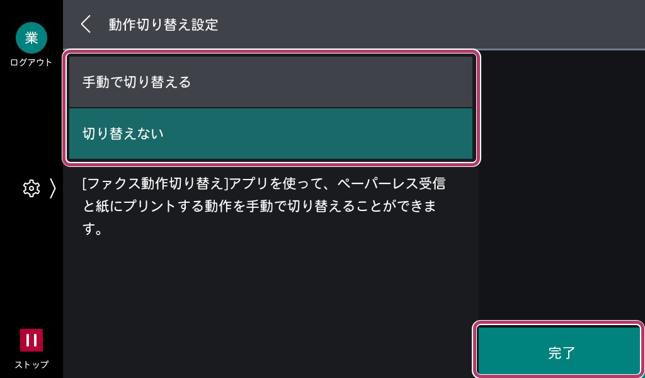Screen dimensions: 645x378
Task: Keep paperless reception by choosing 切り替えない
Action: coord(271,133)
